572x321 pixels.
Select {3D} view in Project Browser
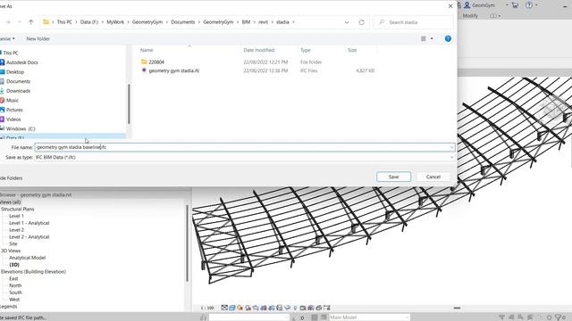point(14,265)
